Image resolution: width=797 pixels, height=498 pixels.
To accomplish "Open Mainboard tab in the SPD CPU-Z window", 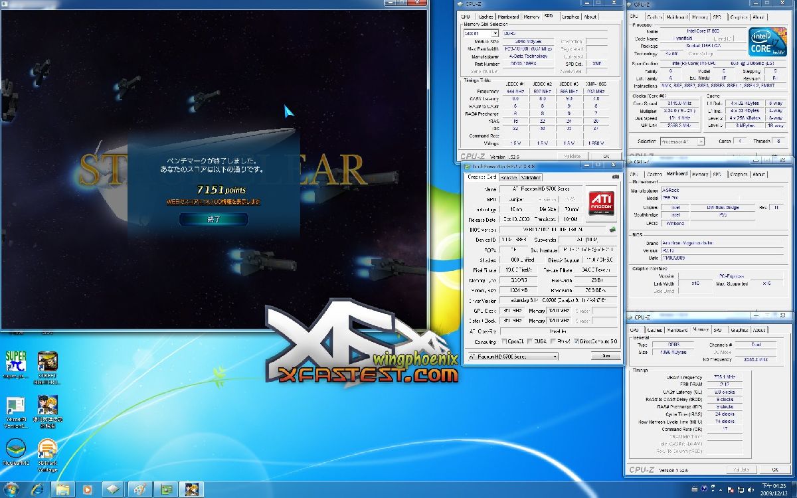I will coord(509,17).
